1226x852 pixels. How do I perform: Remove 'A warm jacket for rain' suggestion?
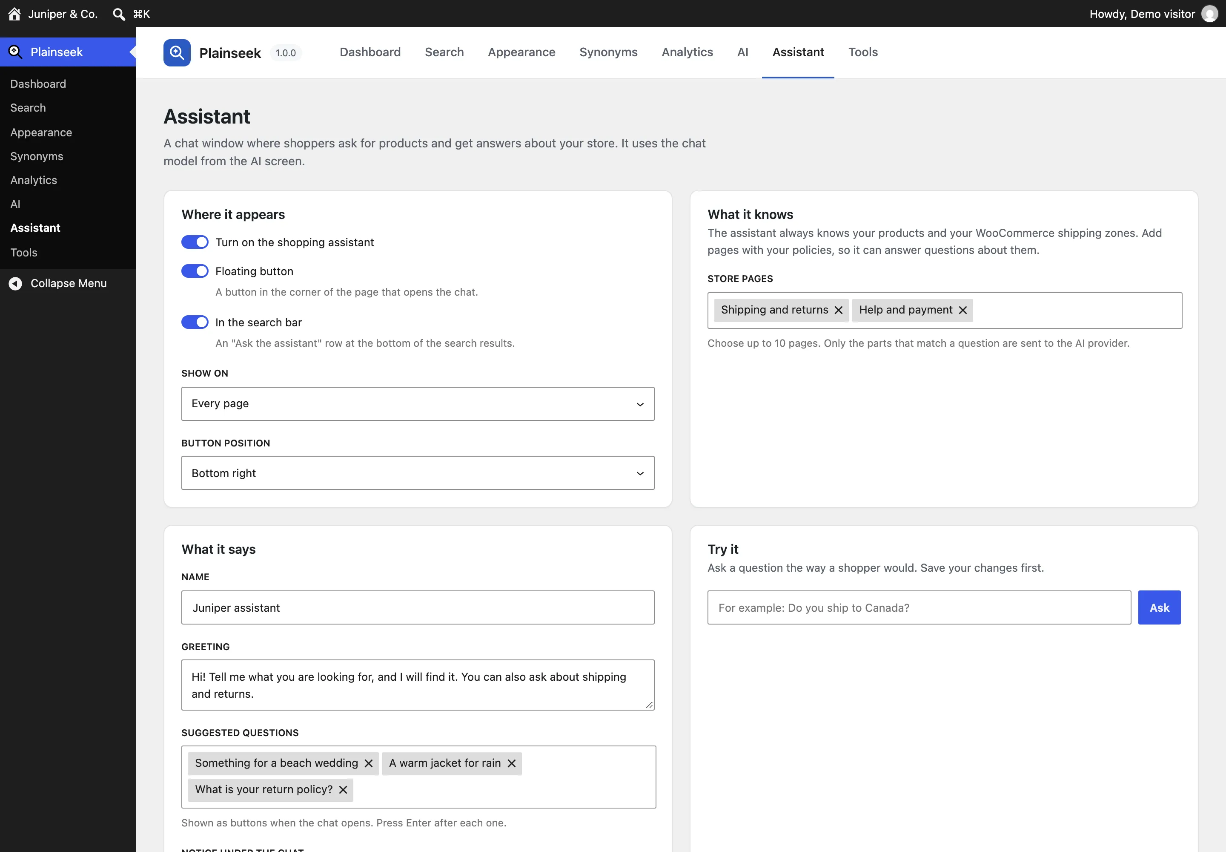tap(511, 763)
